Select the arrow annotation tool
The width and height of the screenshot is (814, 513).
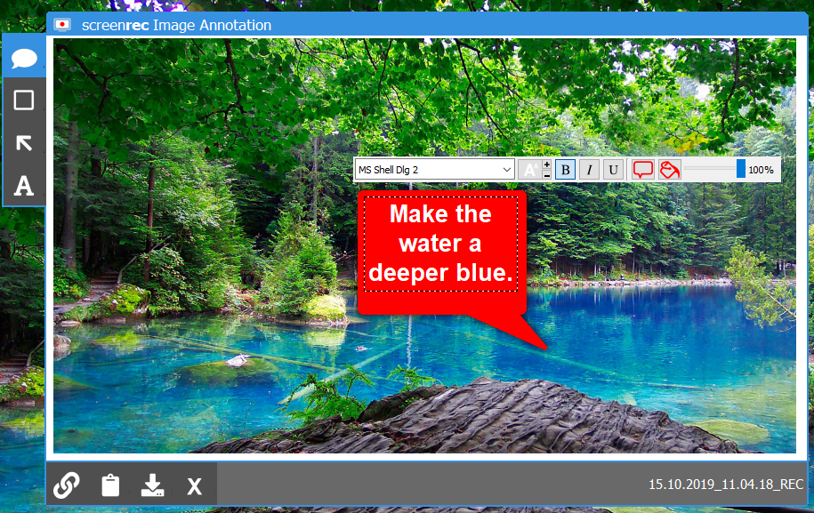(23, 141)
